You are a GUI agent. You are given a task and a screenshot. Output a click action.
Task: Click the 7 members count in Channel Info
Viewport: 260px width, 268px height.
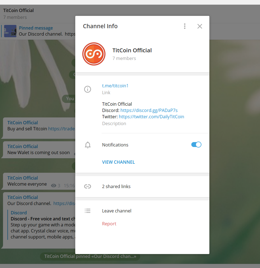click(x=124, y=59)
